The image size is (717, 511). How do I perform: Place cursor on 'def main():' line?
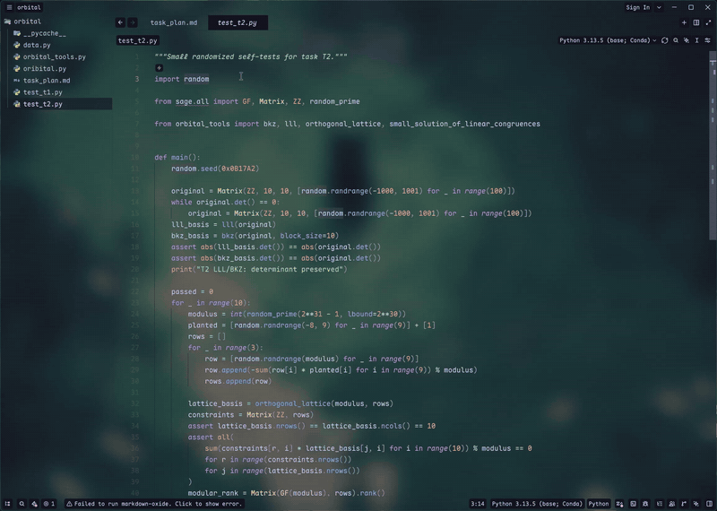177,158
